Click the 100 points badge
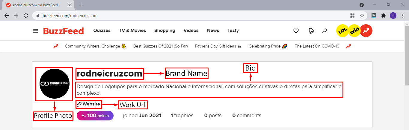The image size is (409, 130). click(95, 116)
